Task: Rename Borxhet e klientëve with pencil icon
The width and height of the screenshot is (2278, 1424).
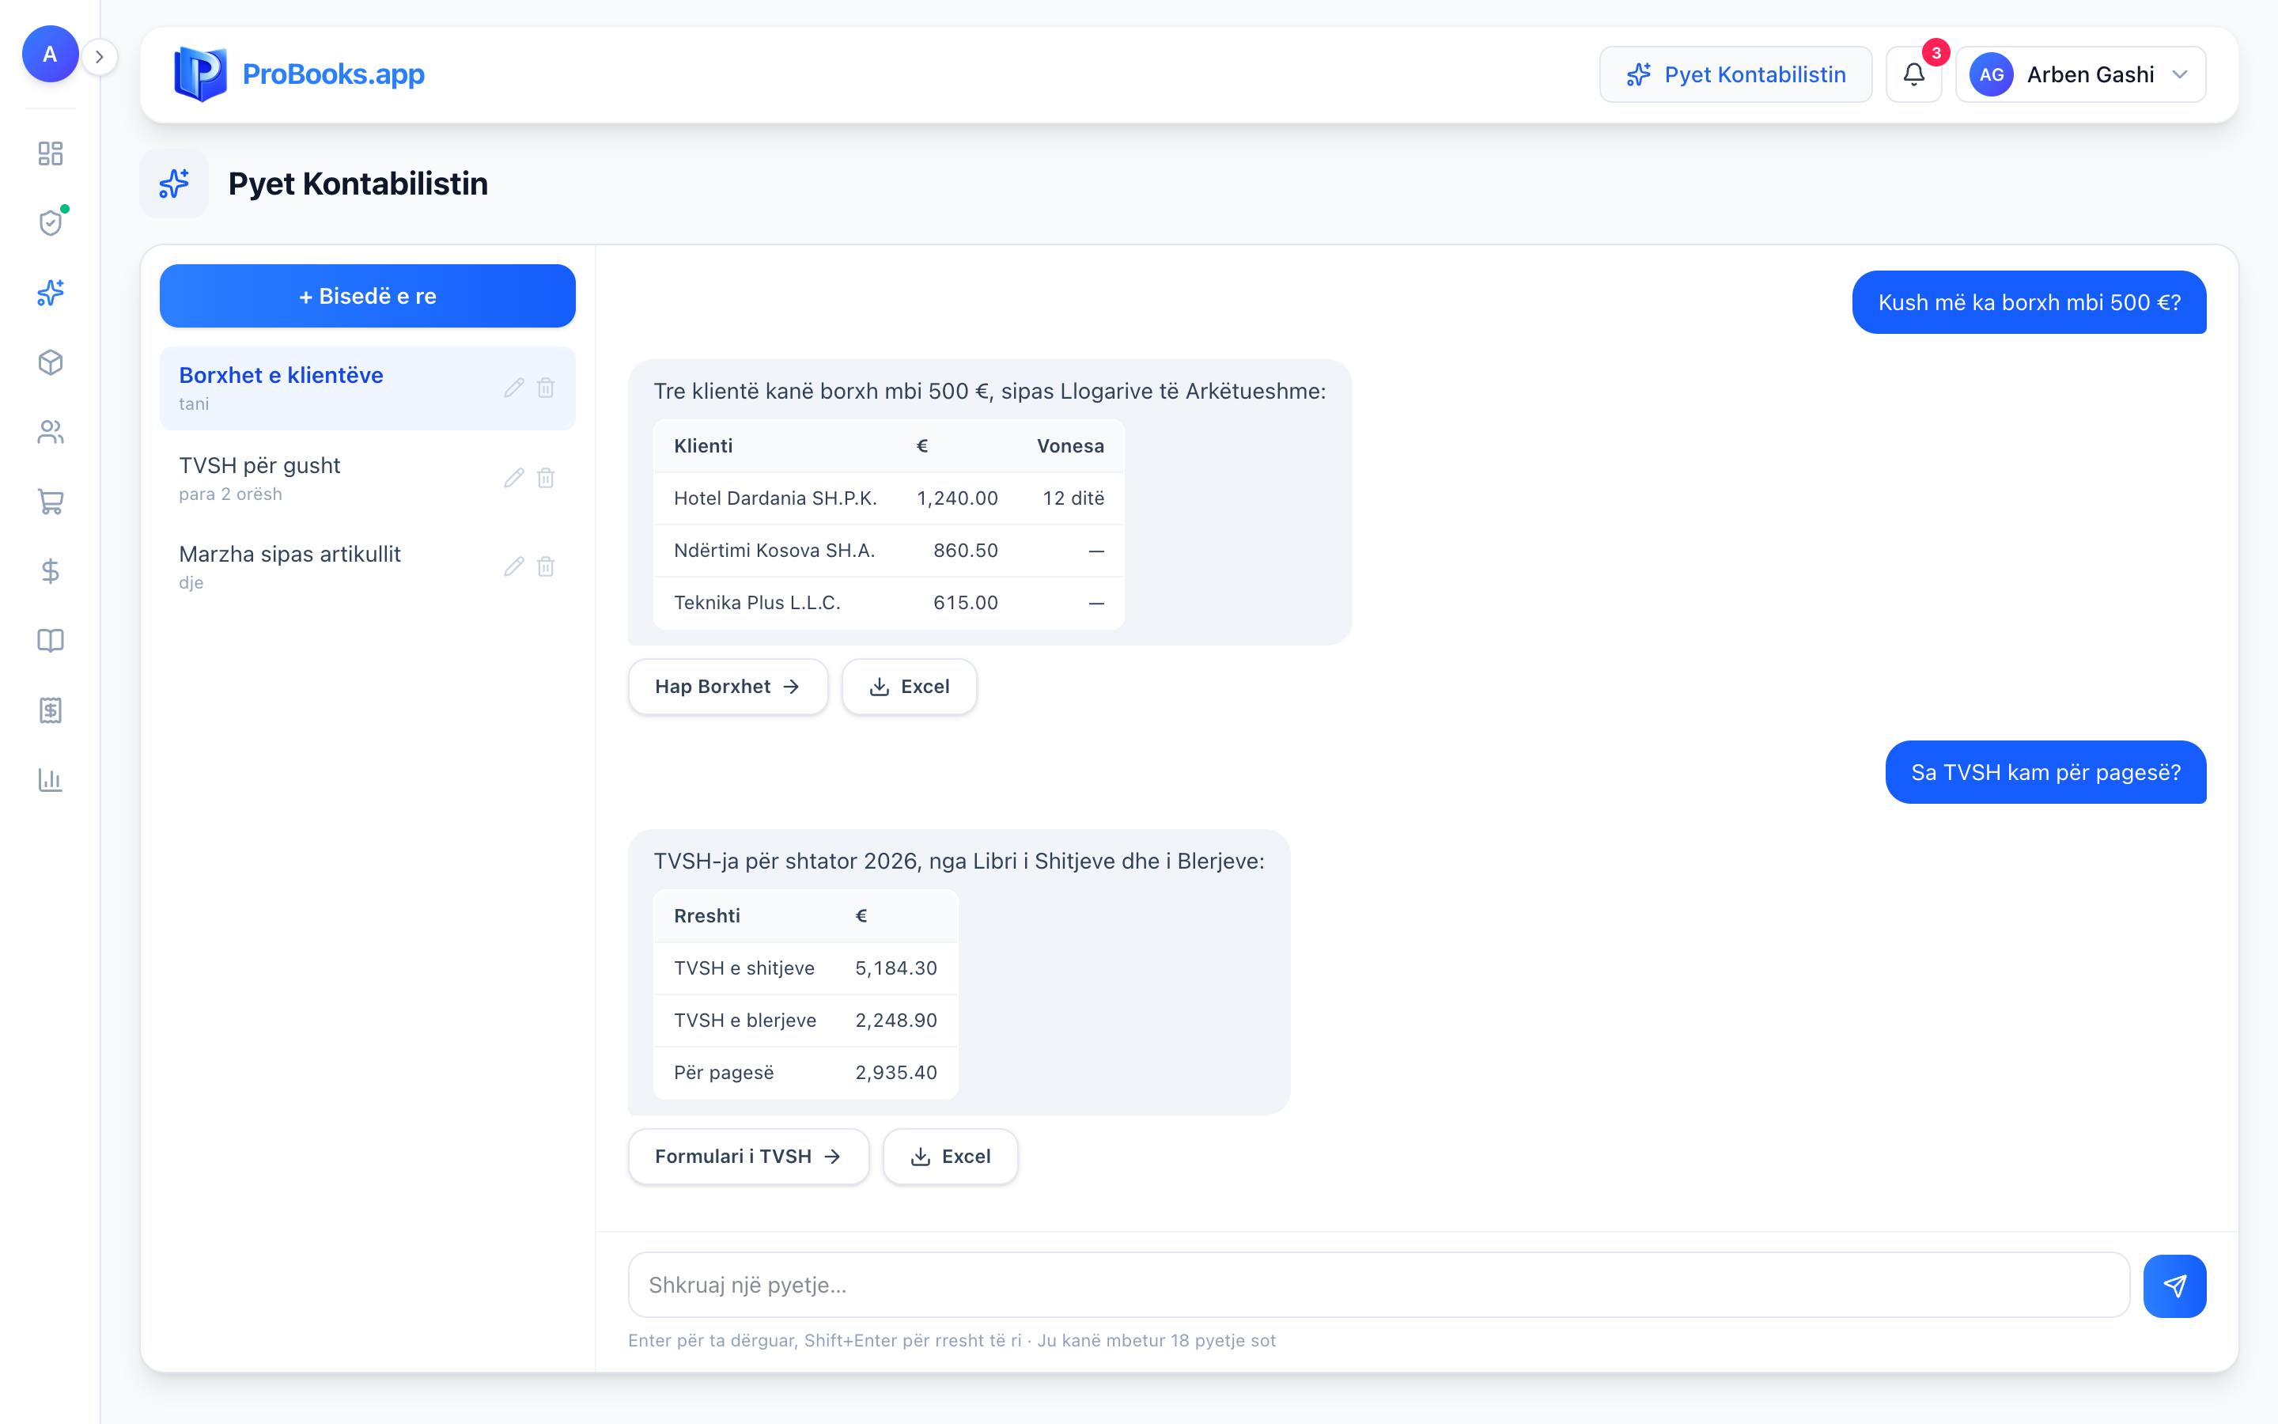Action: (x=514, y=388)
